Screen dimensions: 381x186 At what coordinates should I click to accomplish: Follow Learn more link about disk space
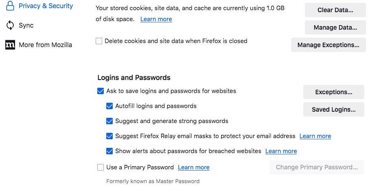(x=156, y=19)
